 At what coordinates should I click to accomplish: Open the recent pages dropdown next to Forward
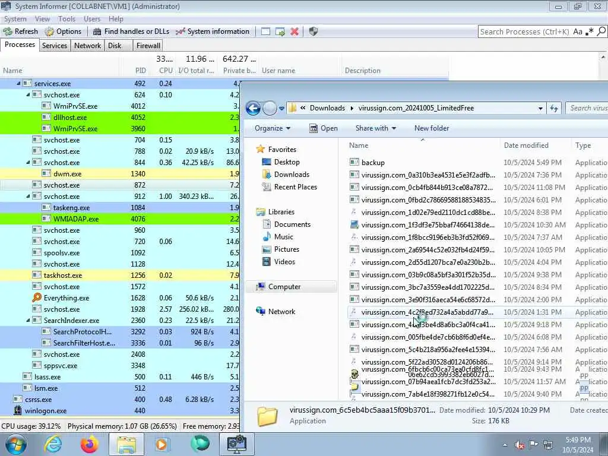[x=282, y=109]
